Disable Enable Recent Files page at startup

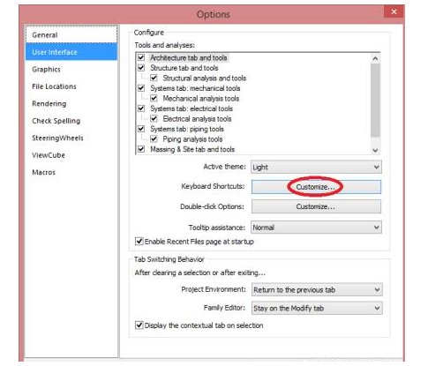[139, 242]
